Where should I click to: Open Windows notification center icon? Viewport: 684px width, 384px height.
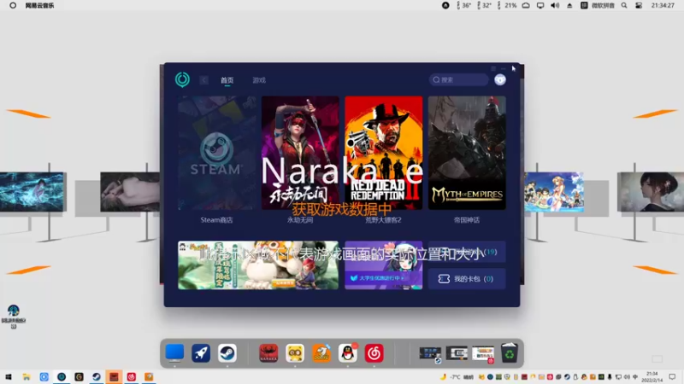pos(672,376)
